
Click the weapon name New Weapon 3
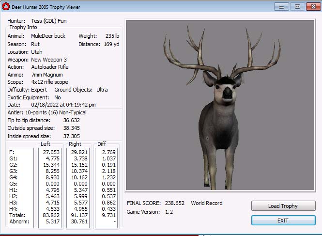(x=49, y=60)
